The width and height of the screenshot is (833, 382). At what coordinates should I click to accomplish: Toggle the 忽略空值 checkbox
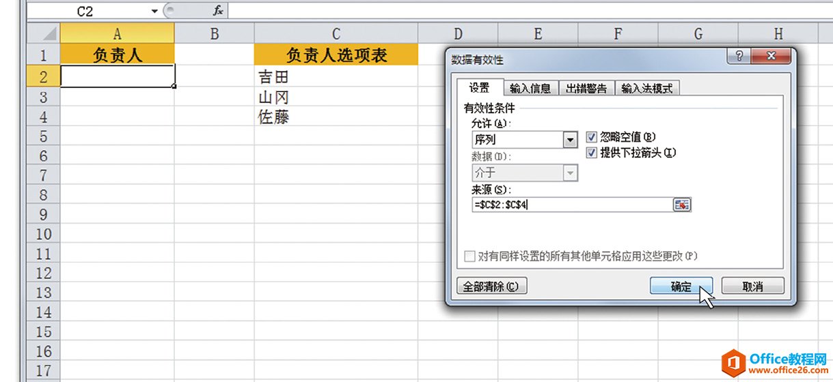[592, 136]
